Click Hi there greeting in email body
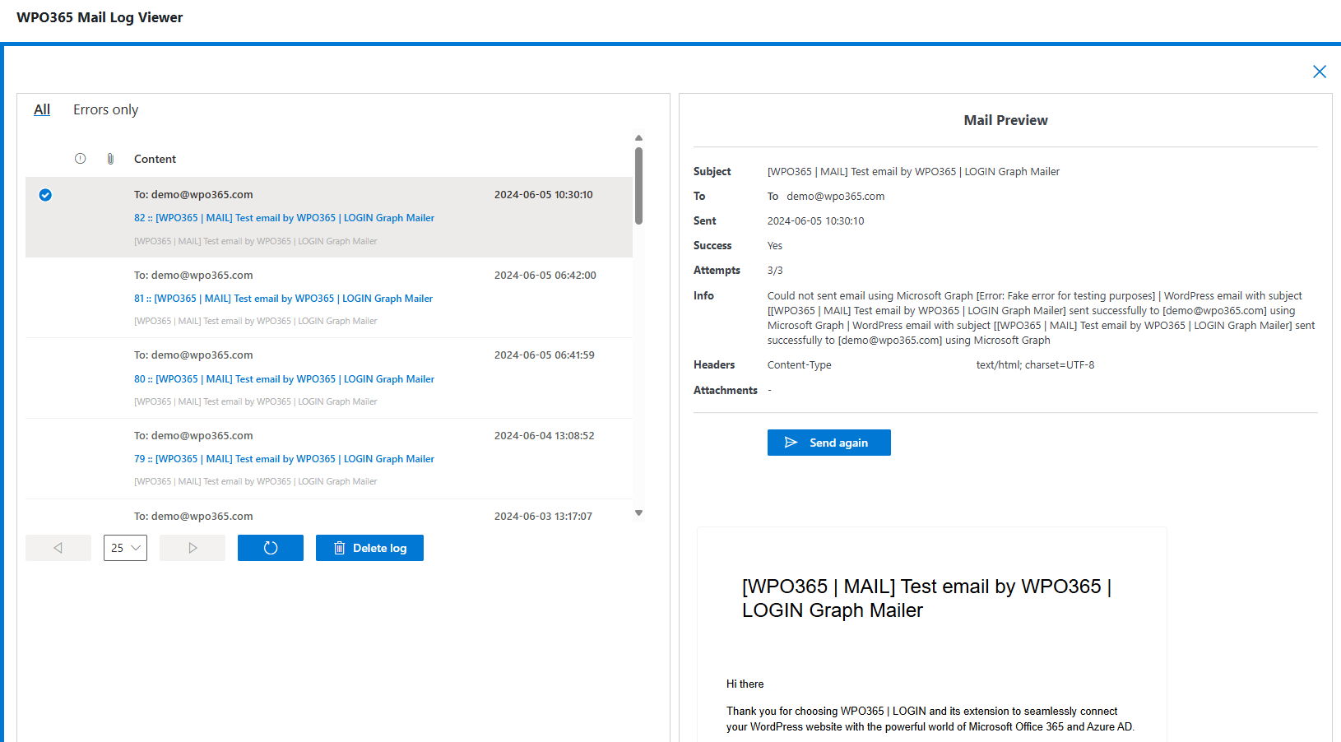 (745, 684)
